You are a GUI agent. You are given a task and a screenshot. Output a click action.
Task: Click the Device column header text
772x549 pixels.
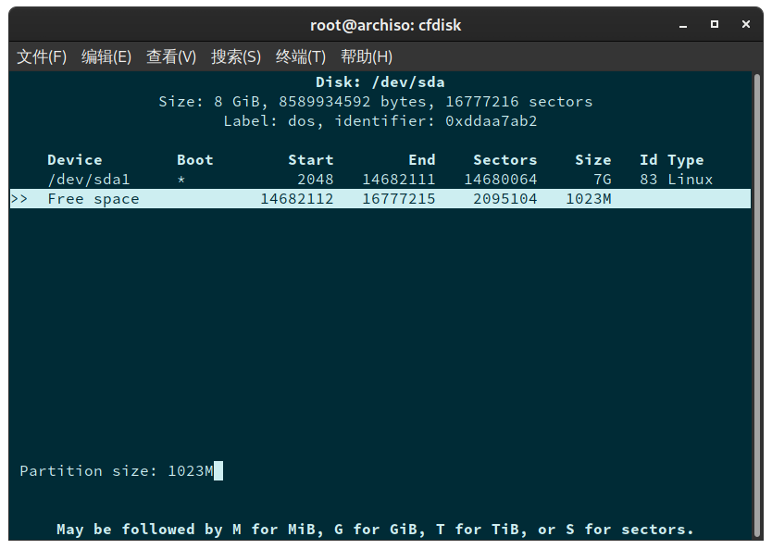pos(75,159)
